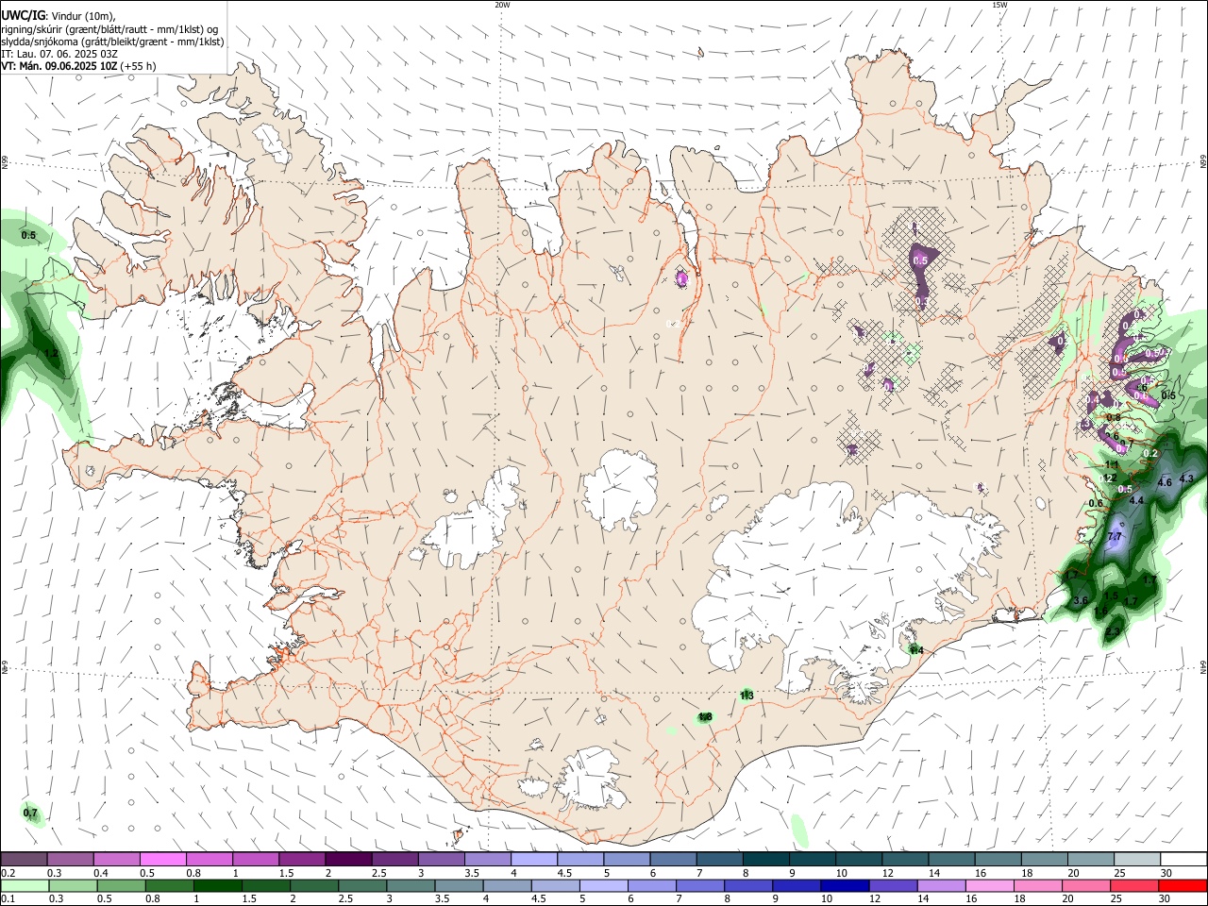This screenshot has width=1208, height=906.
Task: Click the 1.4 value beside the large glacier
Action: pos(914,650)
